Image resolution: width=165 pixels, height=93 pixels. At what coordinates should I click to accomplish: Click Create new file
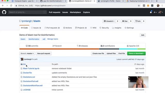[98, 53]
